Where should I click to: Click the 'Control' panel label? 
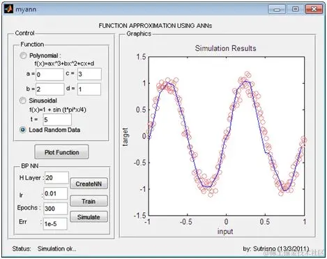coord(24,33)
